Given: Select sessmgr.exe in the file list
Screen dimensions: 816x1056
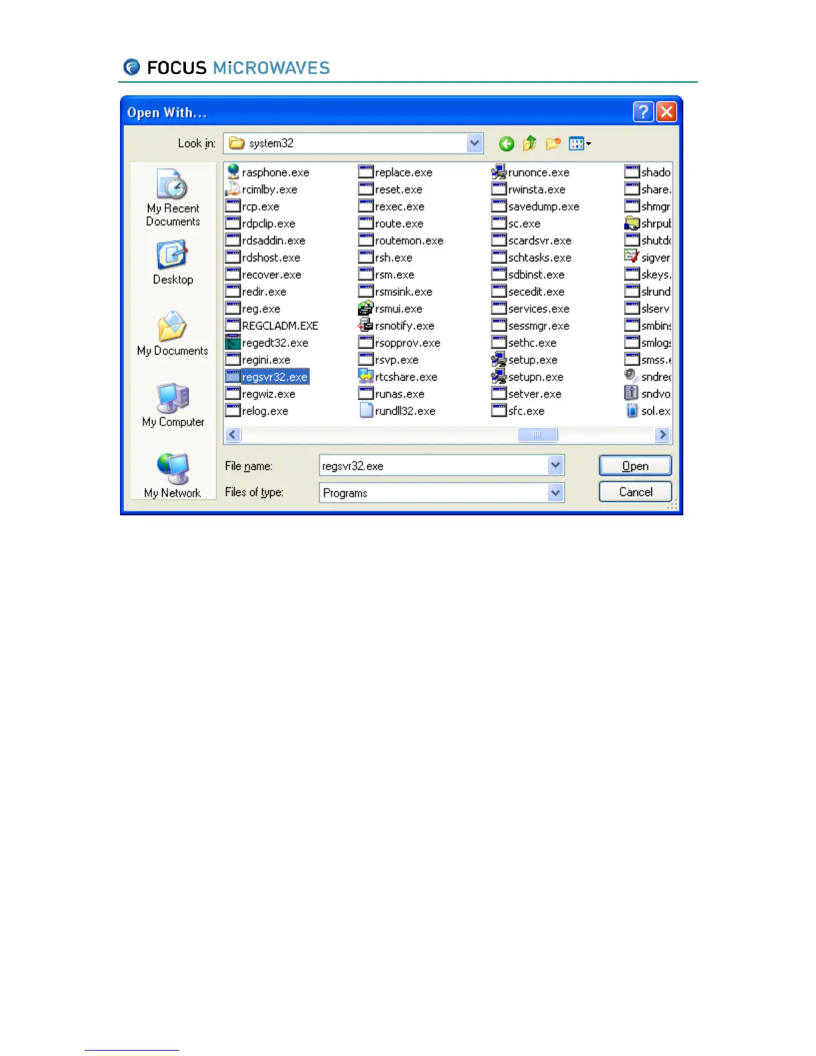Looking at the screenshot, I should (x=531, y=325).
